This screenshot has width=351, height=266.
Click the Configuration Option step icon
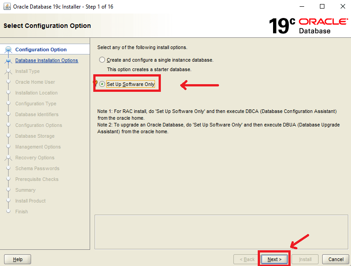[8, 50]
